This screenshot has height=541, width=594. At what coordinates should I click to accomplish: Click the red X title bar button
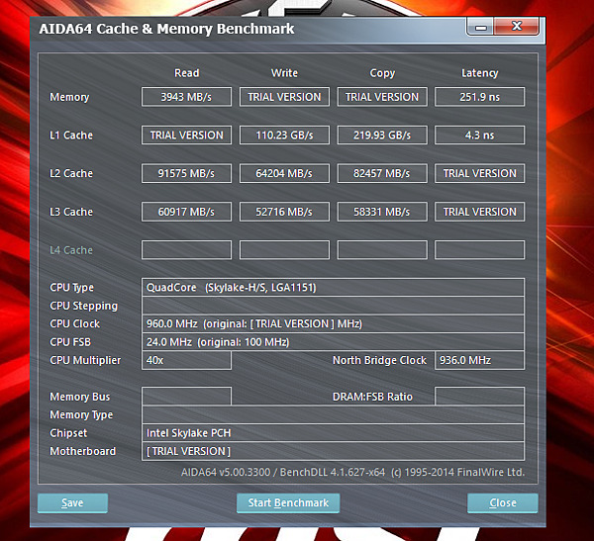[517, 27]
